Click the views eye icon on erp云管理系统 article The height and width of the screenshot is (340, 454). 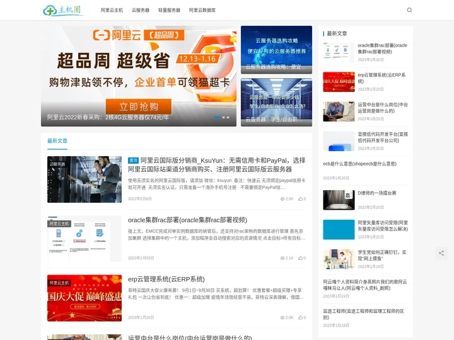coord(282,317)
